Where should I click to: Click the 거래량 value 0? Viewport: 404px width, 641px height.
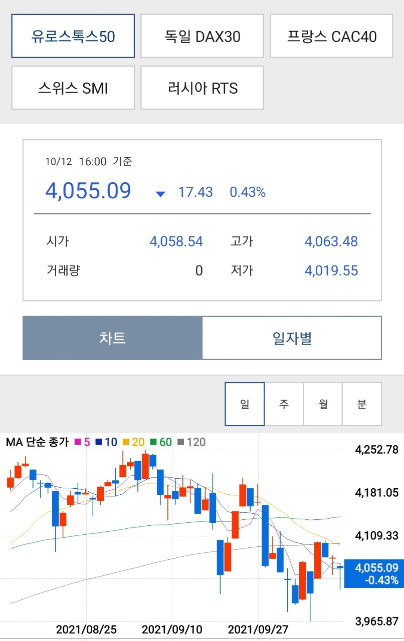pos(199,271)
